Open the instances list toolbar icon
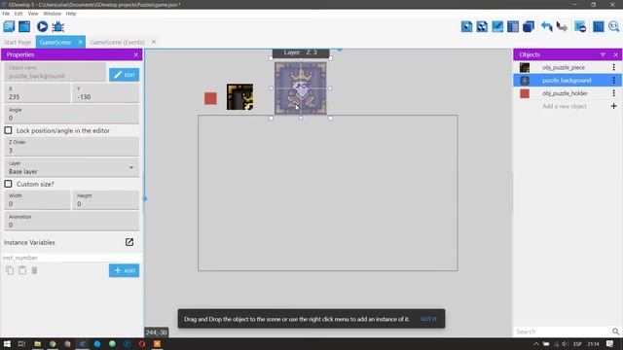Viewport: 623px width, 350px height. [513, 26]
